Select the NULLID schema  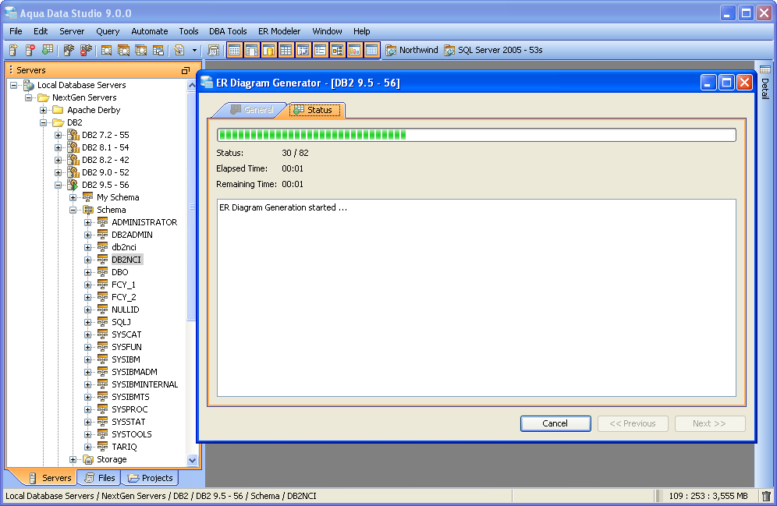pos(126,310)
